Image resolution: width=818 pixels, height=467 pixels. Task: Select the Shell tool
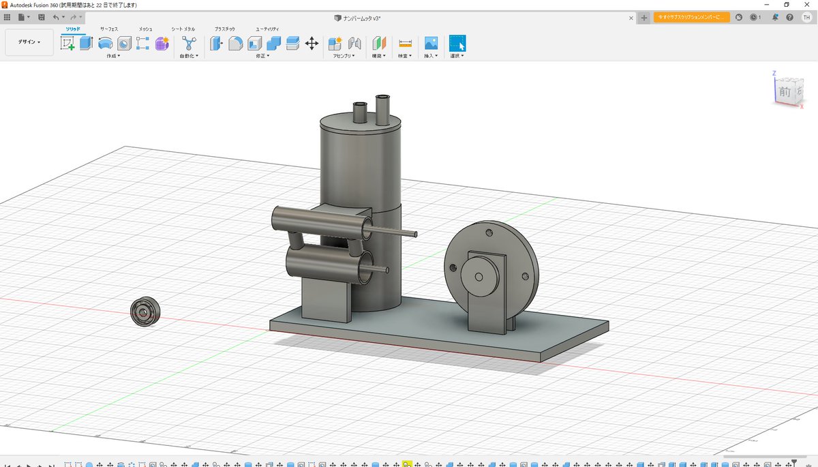click(254, 44)
